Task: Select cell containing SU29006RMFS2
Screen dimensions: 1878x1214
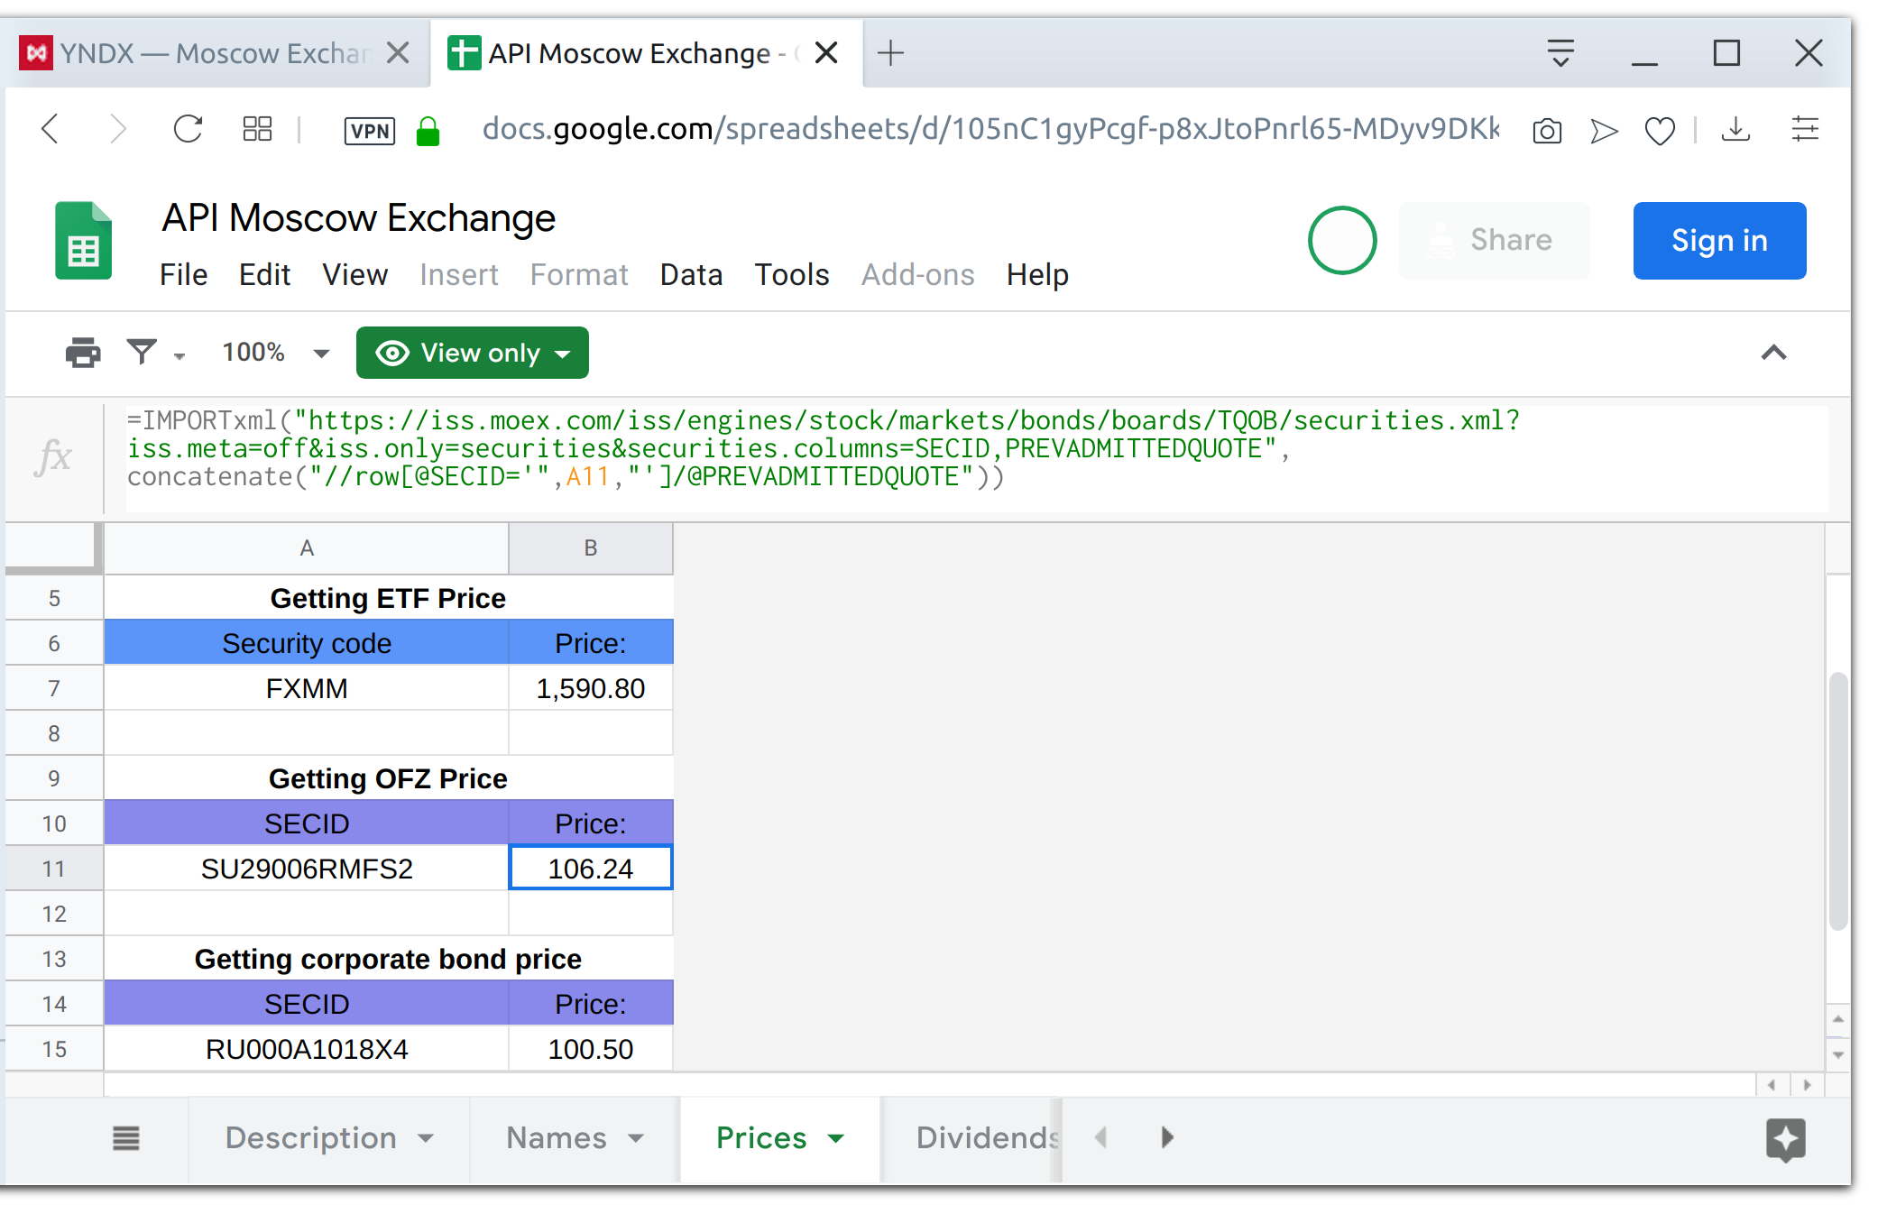Action: [307, 869]
